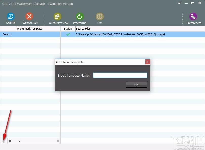Add a new template with the plus icon
Viewport: 205px width, 150px height.
[x=4, y=141]
